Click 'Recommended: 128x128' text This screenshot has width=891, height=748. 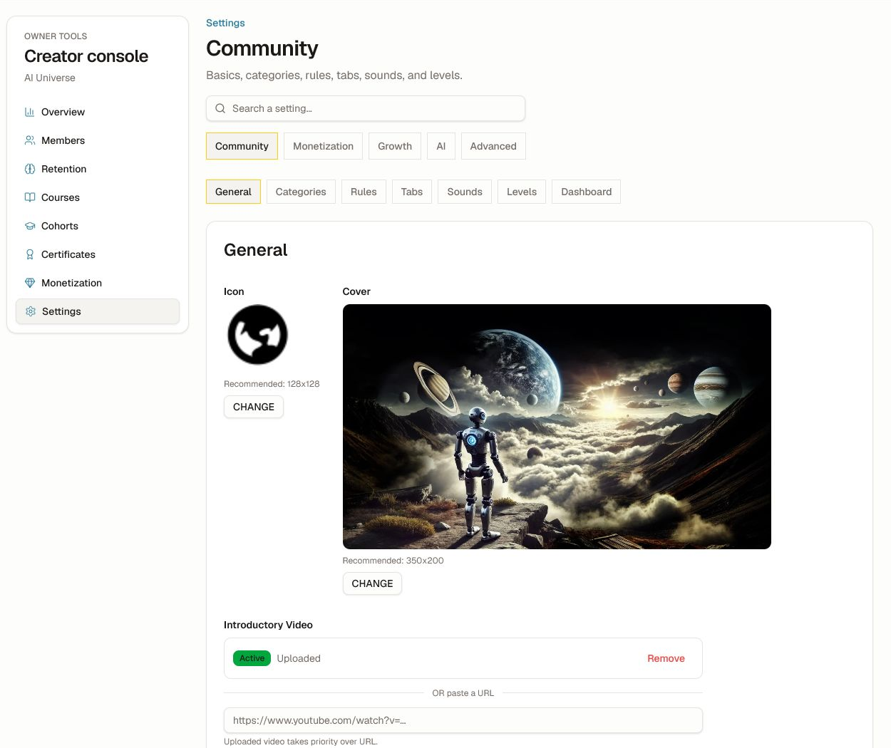point(272,384)
